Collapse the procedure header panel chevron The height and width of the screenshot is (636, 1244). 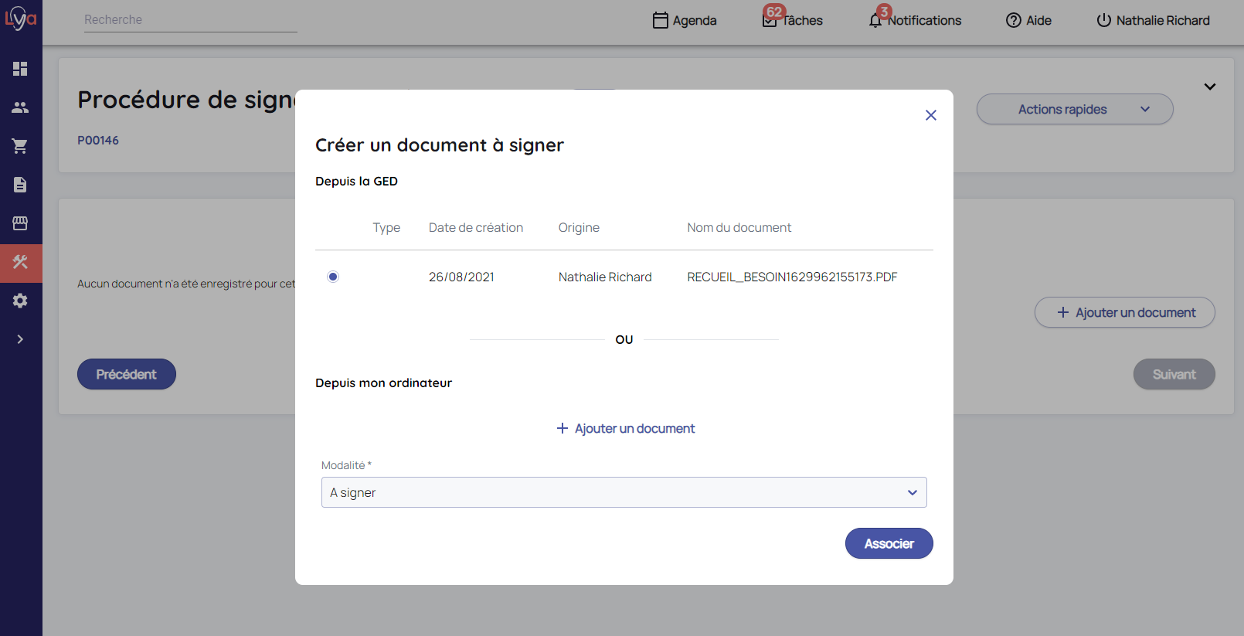click(1209, 87)
